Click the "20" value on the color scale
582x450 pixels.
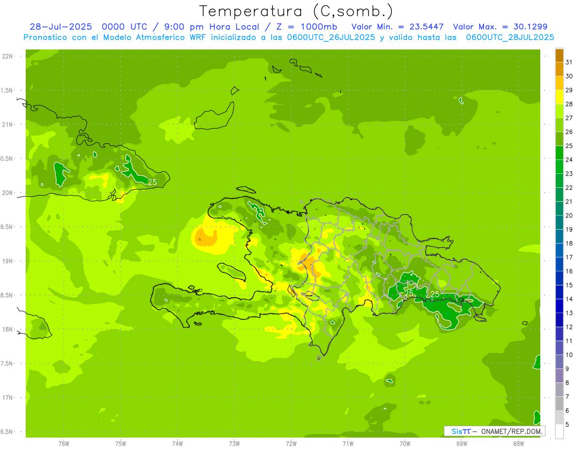point(569,215)
